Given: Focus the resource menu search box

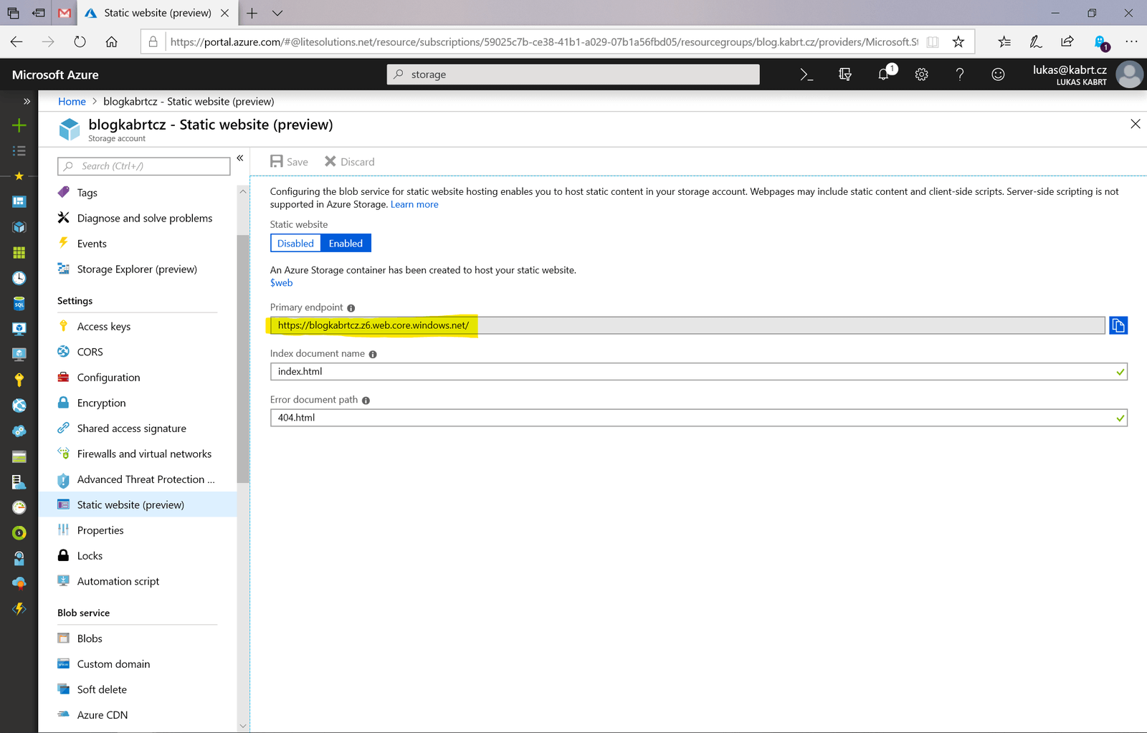Looking at the screenshot, I should click(x=143, y=166).
